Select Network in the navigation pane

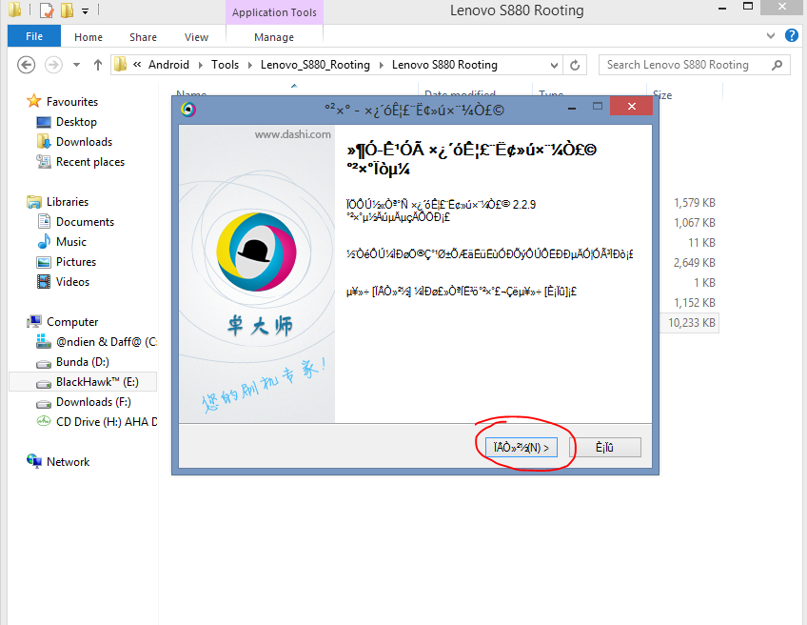68,462
